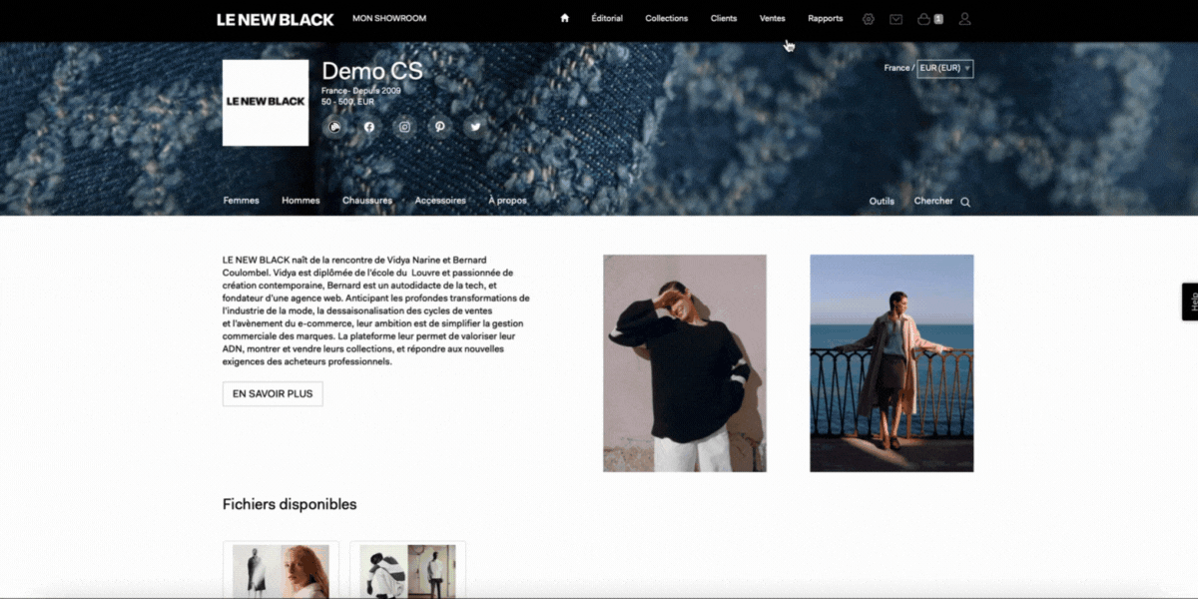Click the basket count badge
1198x599 pixels.
pos(938,19)
